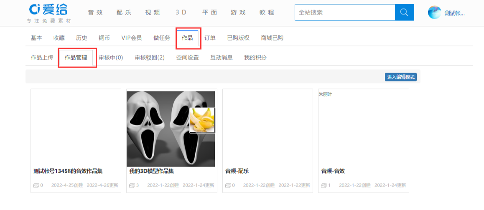Click the 进入编辑模式 button
Image resolution: width=484 pixels, height=210 pixels.
pos(401,77)
